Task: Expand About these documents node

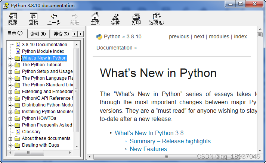Action: tap(10, 139)
